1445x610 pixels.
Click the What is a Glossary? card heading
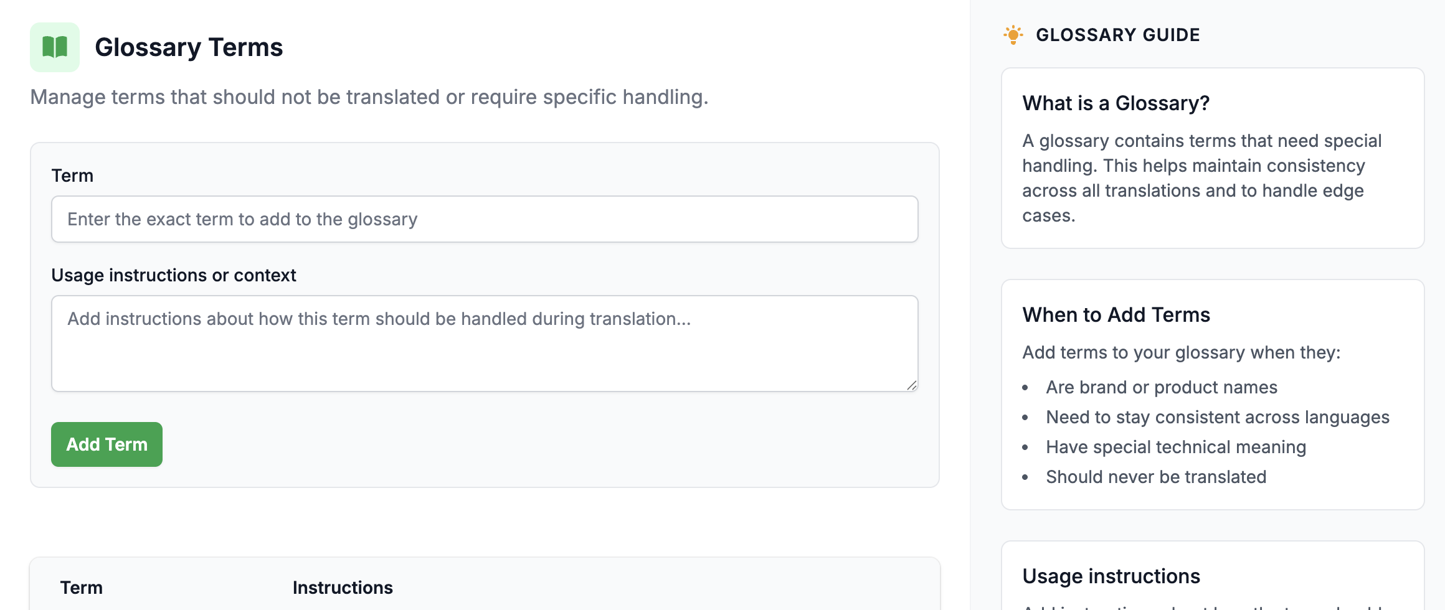[x=1116, y=103]
